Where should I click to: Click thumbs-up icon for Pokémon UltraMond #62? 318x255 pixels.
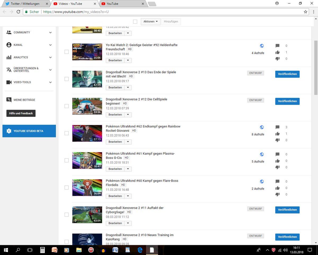point(277,134)
